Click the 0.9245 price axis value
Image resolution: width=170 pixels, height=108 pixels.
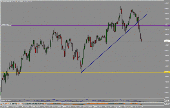167,30
